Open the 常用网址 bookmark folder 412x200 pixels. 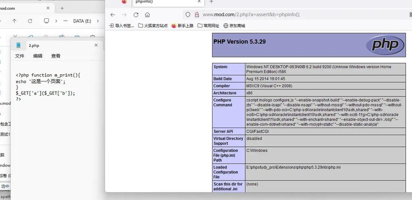[x=208, y=26]
